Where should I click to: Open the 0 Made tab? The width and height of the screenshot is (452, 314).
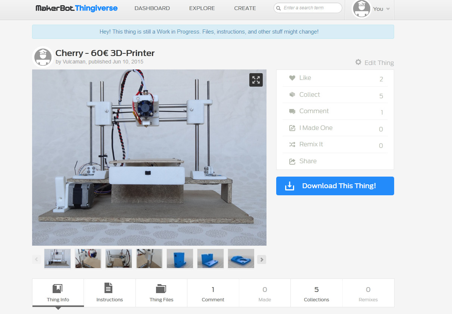(265, 293)
